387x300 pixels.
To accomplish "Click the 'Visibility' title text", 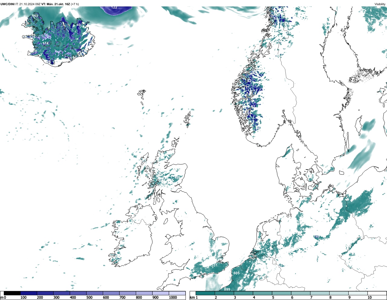I will coord(380,4).
